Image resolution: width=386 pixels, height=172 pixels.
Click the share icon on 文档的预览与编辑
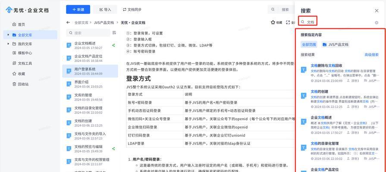click(x=113, y=148)
